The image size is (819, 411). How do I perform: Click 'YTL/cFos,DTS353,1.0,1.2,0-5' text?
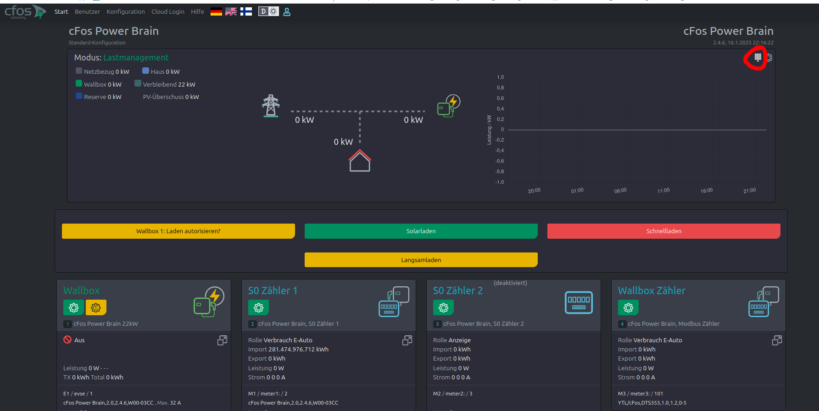point(652,403)
